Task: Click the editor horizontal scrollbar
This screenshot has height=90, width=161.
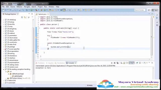Action: tap(95, 59)
